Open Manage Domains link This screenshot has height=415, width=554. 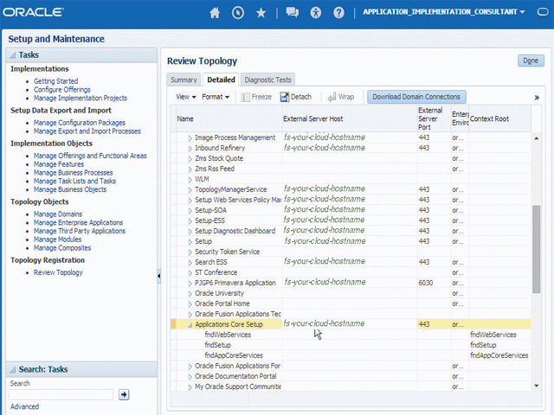click(x=58, y=214)
